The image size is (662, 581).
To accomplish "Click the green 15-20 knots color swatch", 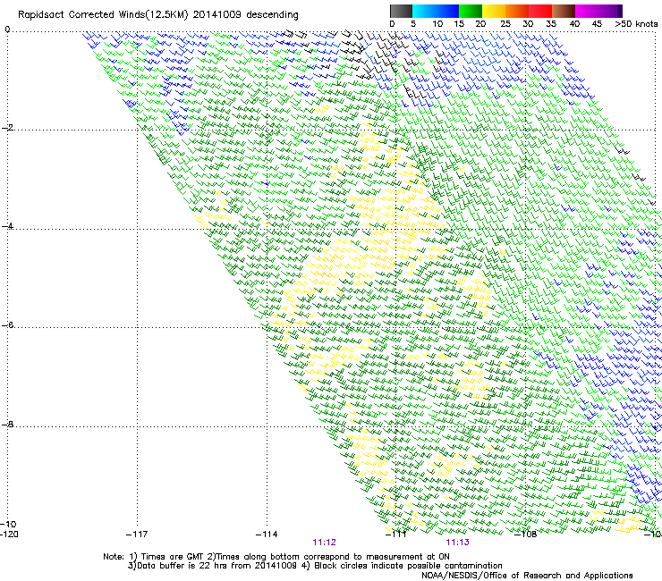I will pos(471,11).
